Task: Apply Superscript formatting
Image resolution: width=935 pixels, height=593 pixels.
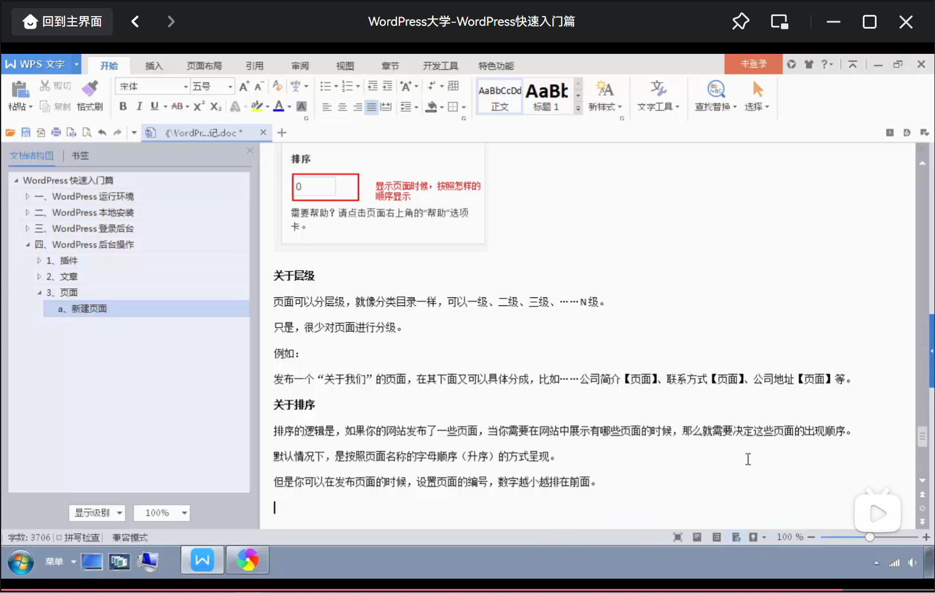Action: pyautogui.click(x=199, y=107)
